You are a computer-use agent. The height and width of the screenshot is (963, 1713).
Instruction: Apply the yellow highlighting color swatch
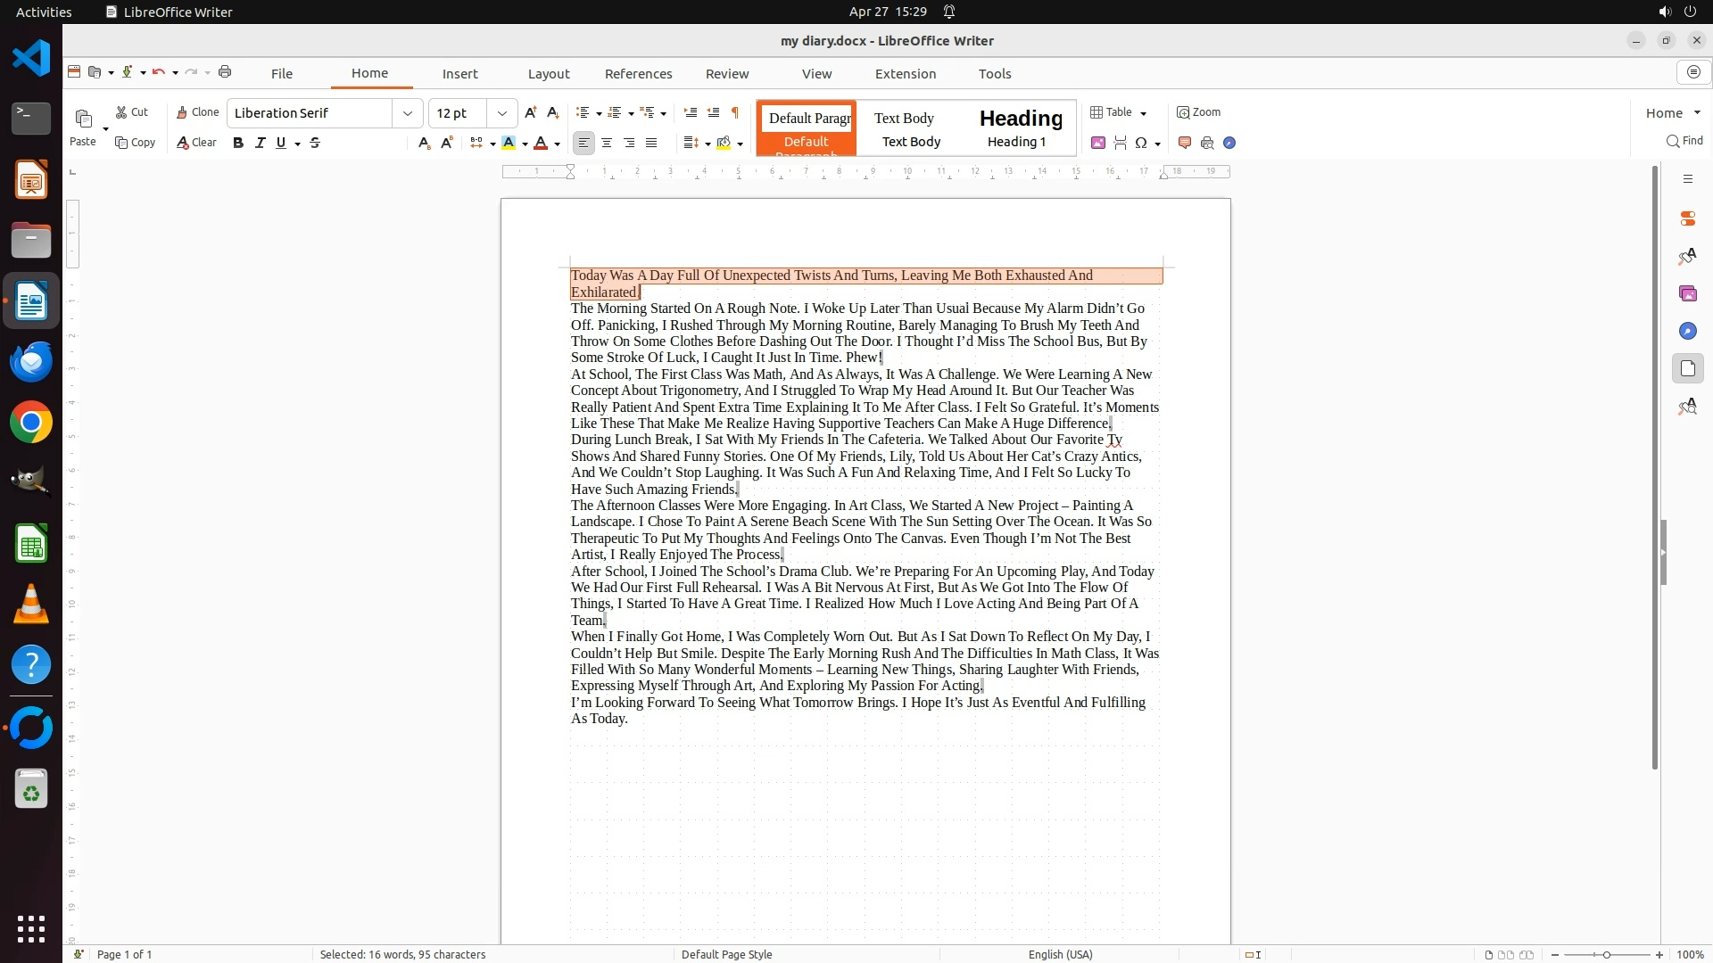pyautogui.click(x=509, y=143)
